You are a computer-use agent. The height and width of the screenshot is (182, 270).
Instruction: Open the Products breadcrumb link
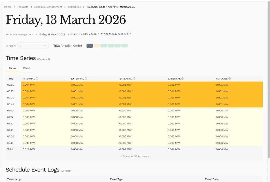pyautogui.click(x=23, y=7)
